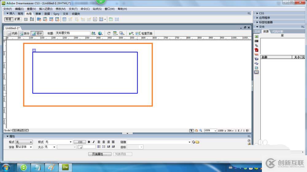Insert a Spry Accordion widget

click(51, 19)
